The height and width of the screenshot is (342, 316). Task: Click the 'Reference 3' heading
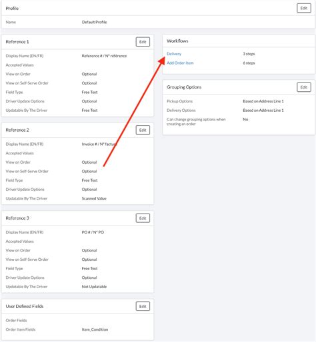[x=17, y=218]
